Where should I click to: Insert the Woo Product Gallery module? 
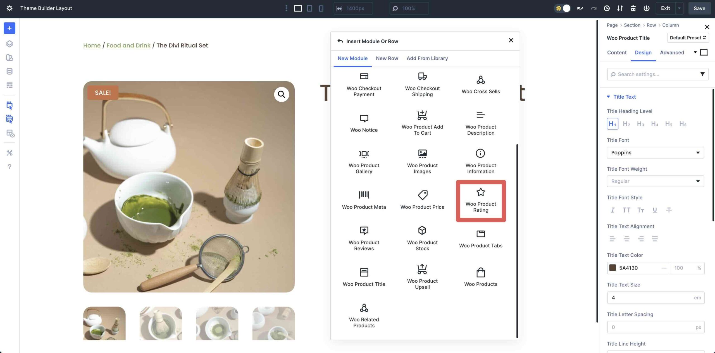click(x=364, y=161)
